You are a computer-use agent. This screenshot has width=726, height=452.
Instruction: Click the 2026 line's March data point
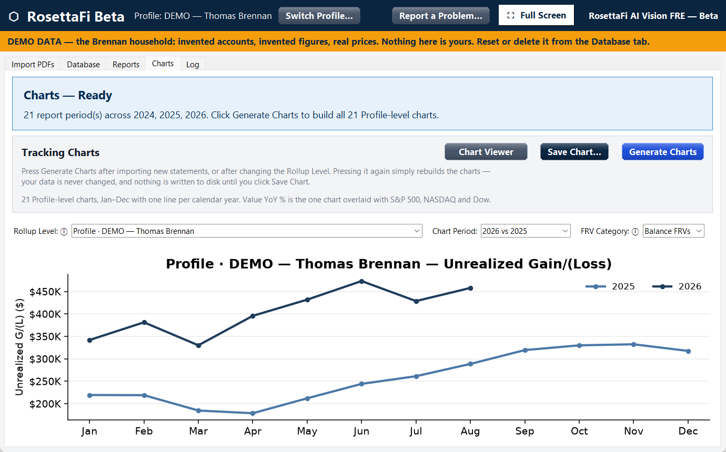(198, 345)
